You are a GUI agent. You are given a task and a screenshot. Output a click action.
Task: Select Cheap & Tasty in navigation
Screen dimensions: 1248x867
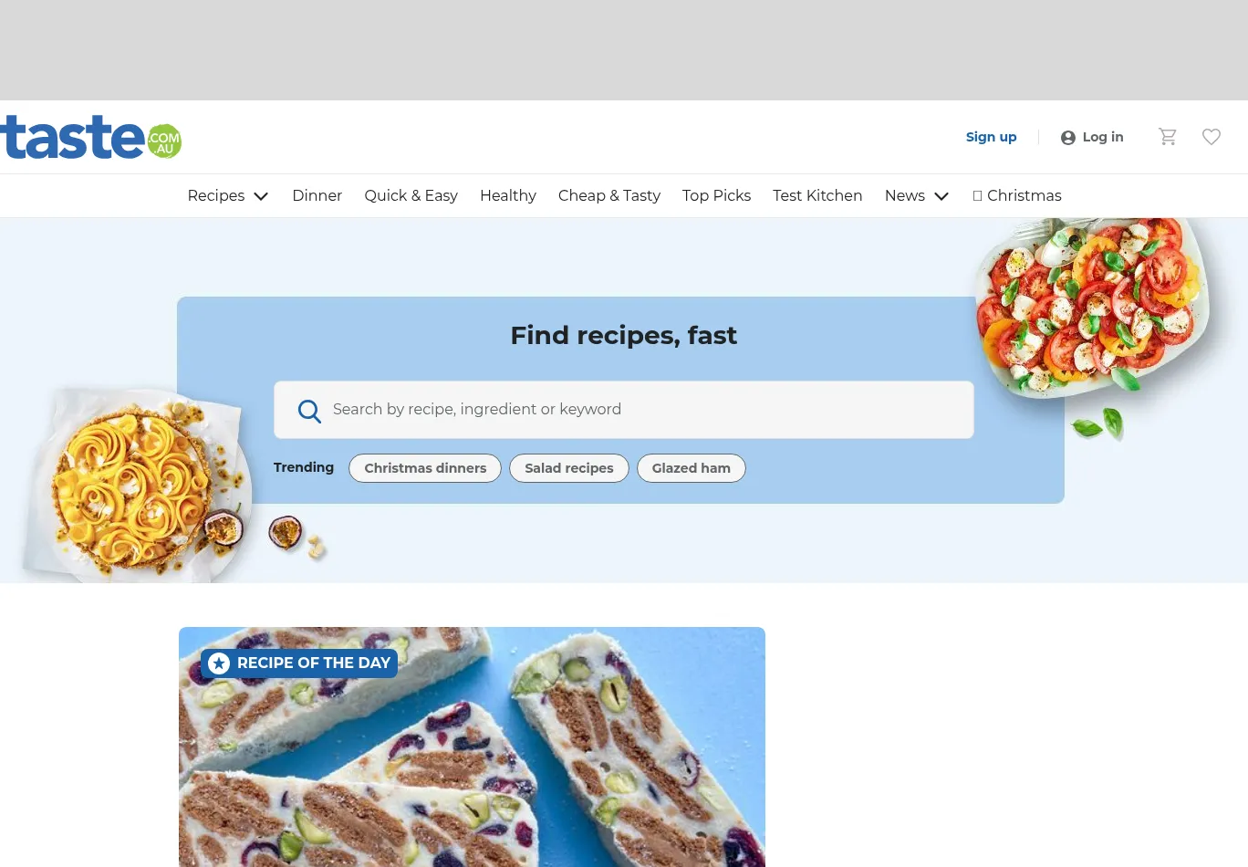[x=609, y=195]
